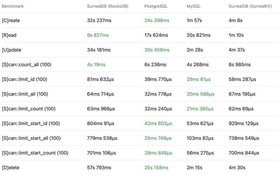The width and height of the screenshot is (280, 179).
Task: Click the Benchmark column header
Action: tap(13, 6)
